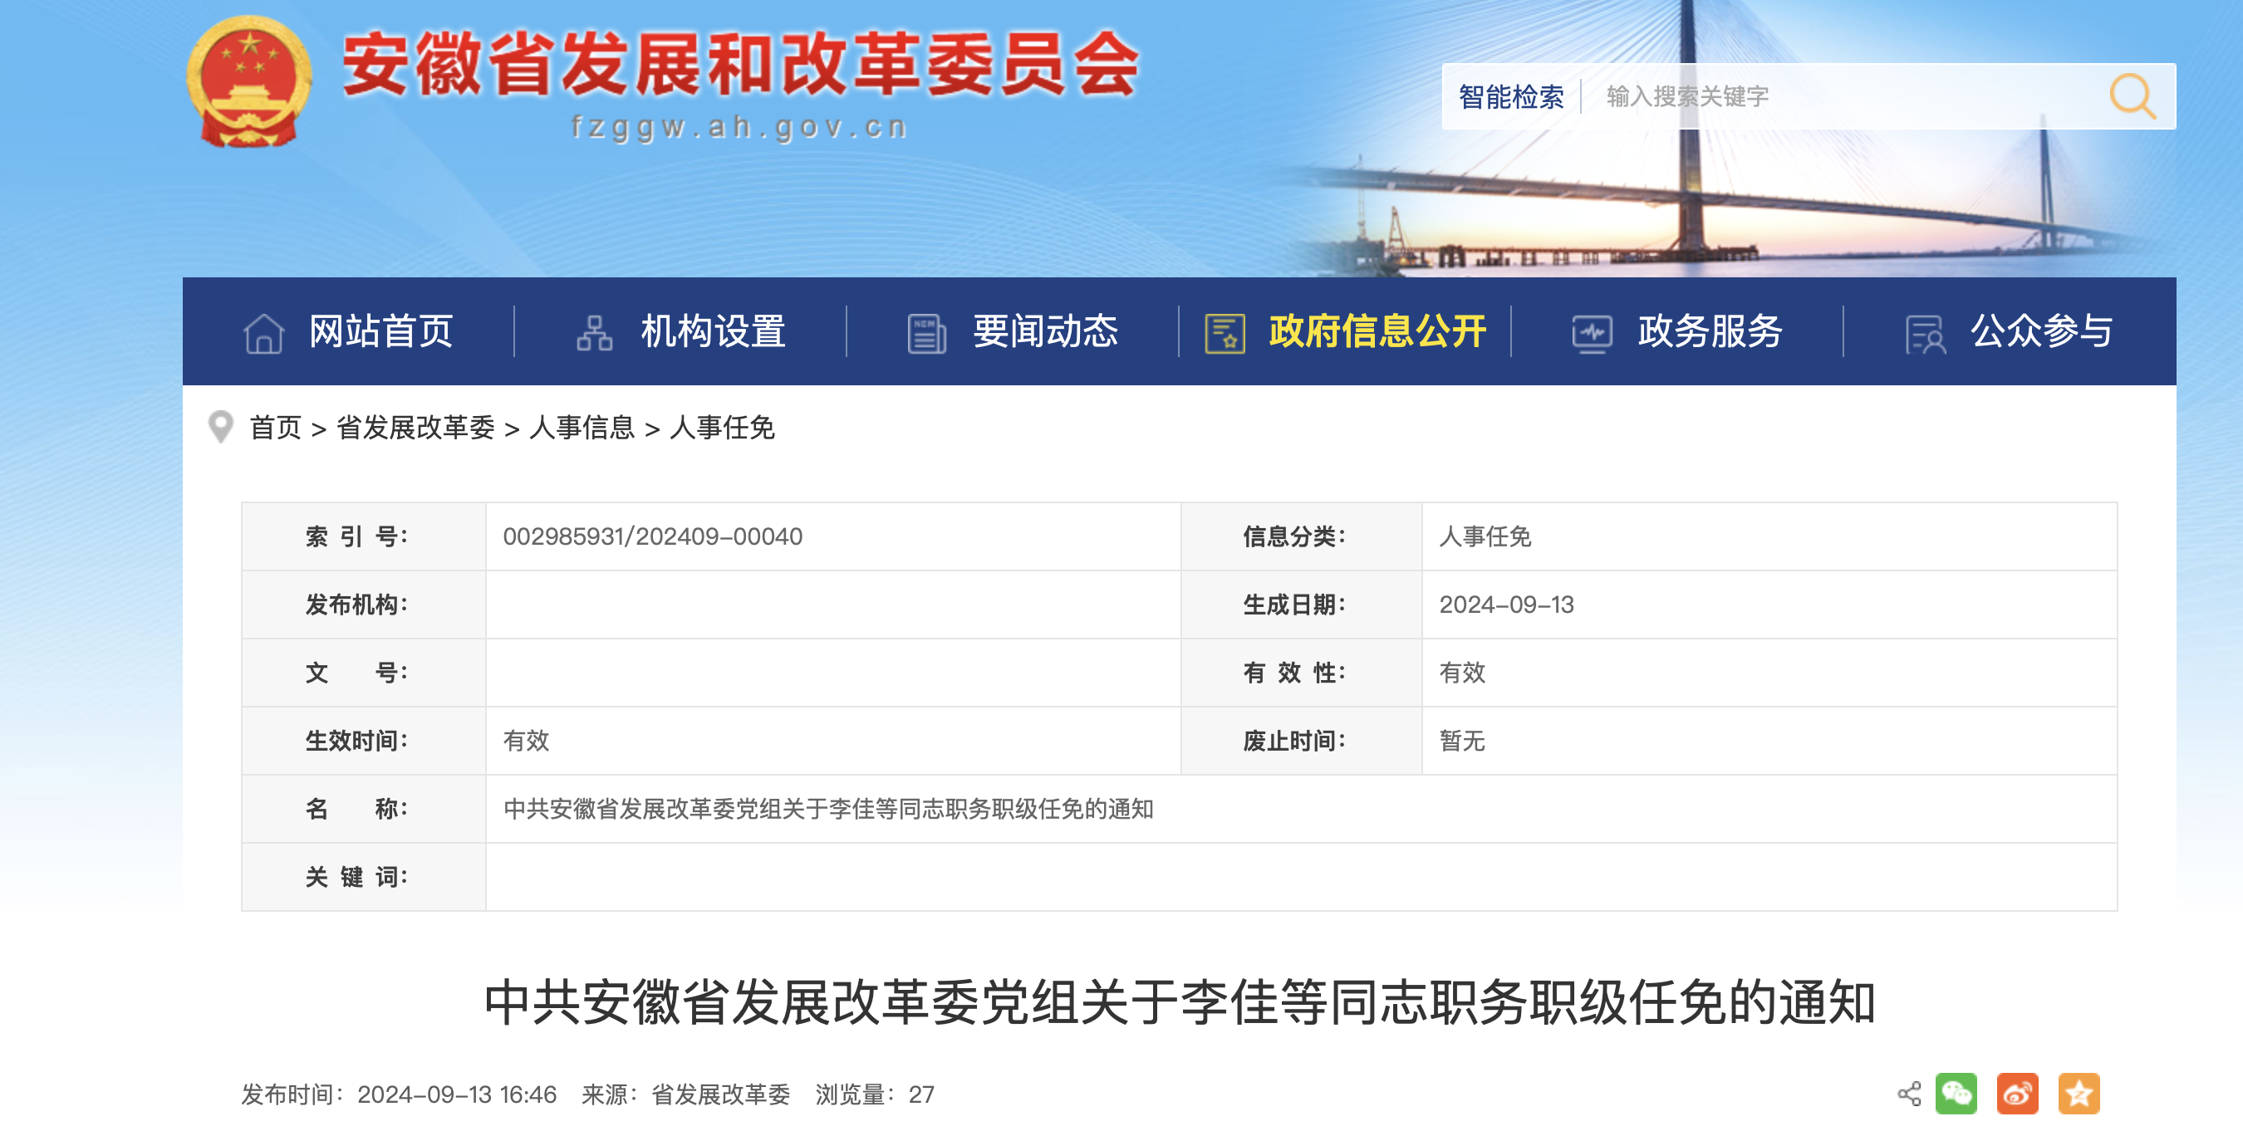Click the government info disclosure icon
Screen dimensions: 2243x1131
1225,334
